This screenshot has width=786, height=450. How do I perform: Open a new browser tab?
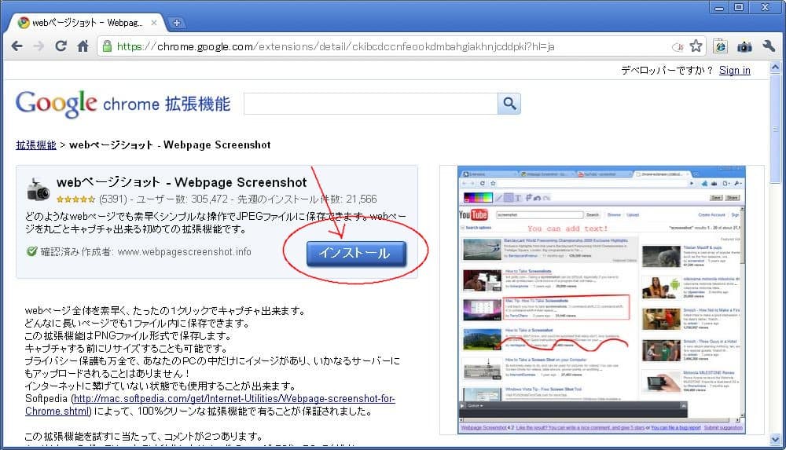coord(176,22)
